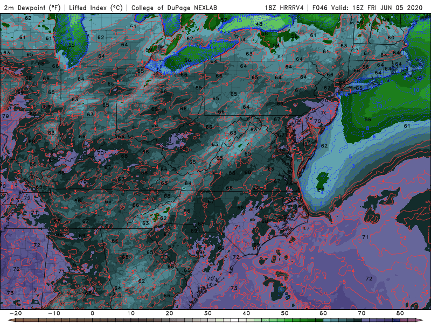Click the 30 tick label on the color scale
431x323 pixels.
pyautogui.click(x=208, y=313)
